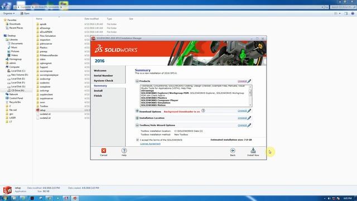
Task: Collapse Toolbox/Hole Wizard Options section
Action: coord(137,125)
